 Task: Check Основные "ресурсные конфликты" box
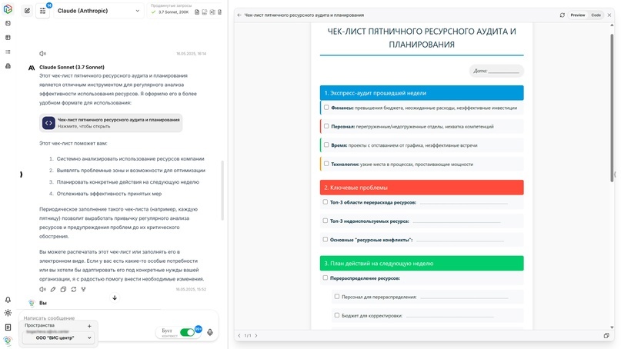click(x=326, y=239)
